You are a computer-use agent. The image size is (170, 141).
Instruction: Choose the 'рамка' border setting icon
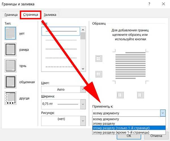11,49
